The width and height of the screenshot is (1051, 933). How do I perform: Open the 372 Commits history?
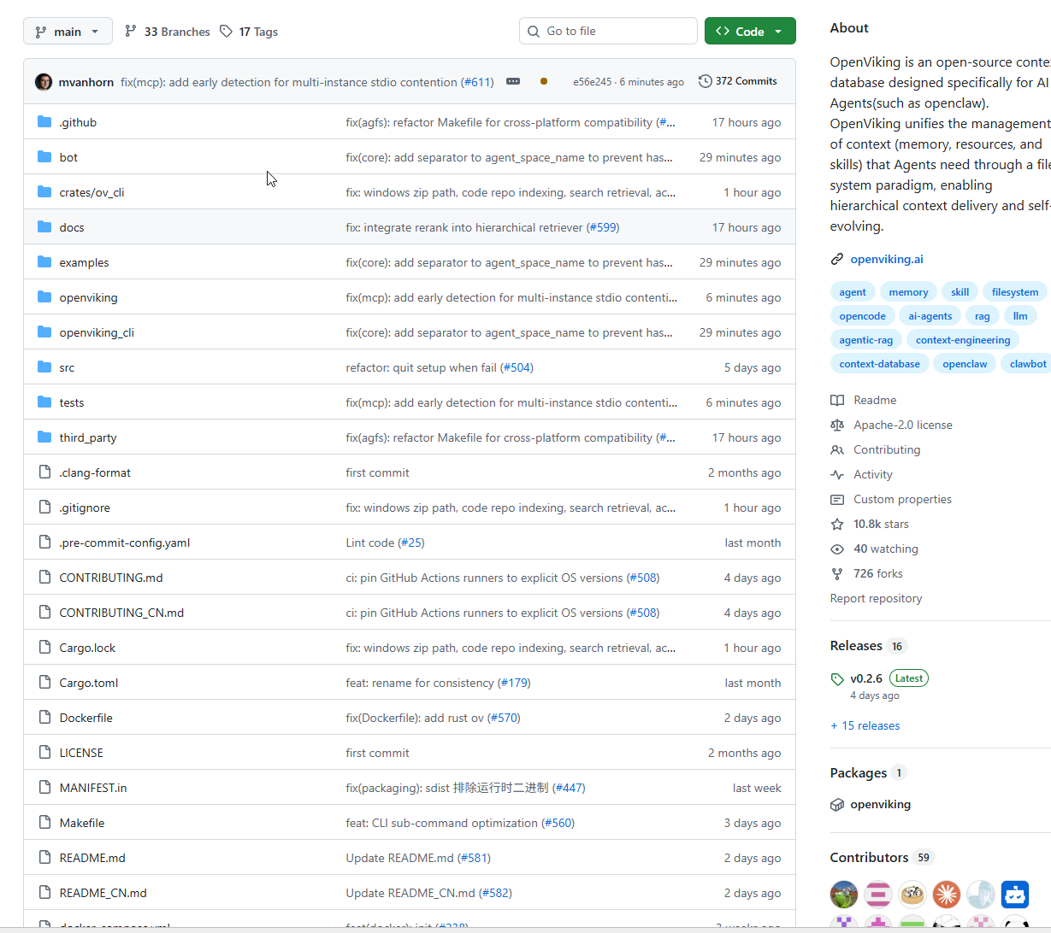point(738,81)
